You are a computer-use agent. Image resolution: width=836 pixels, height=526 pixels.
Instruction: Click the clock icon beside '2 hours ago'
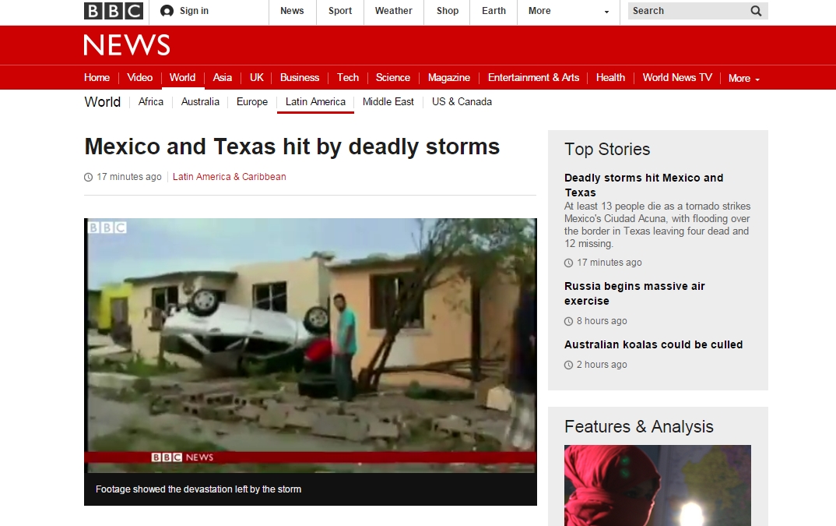tap(568, 365)
